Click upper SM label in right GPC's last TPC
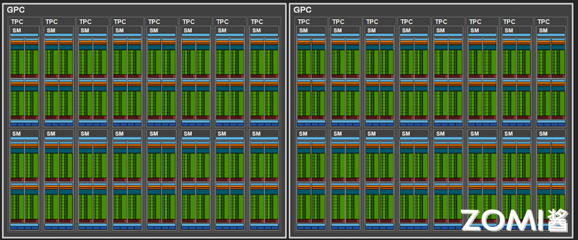 pos(543,31)
